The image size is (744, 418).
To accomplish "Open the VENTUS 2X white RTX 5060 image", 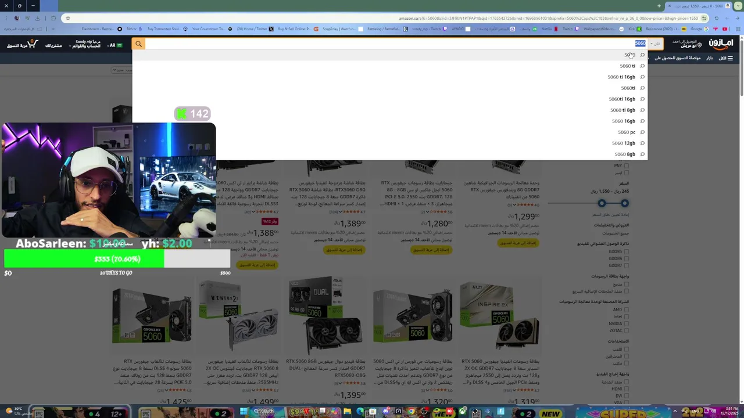I will click(x=238, y=317).
